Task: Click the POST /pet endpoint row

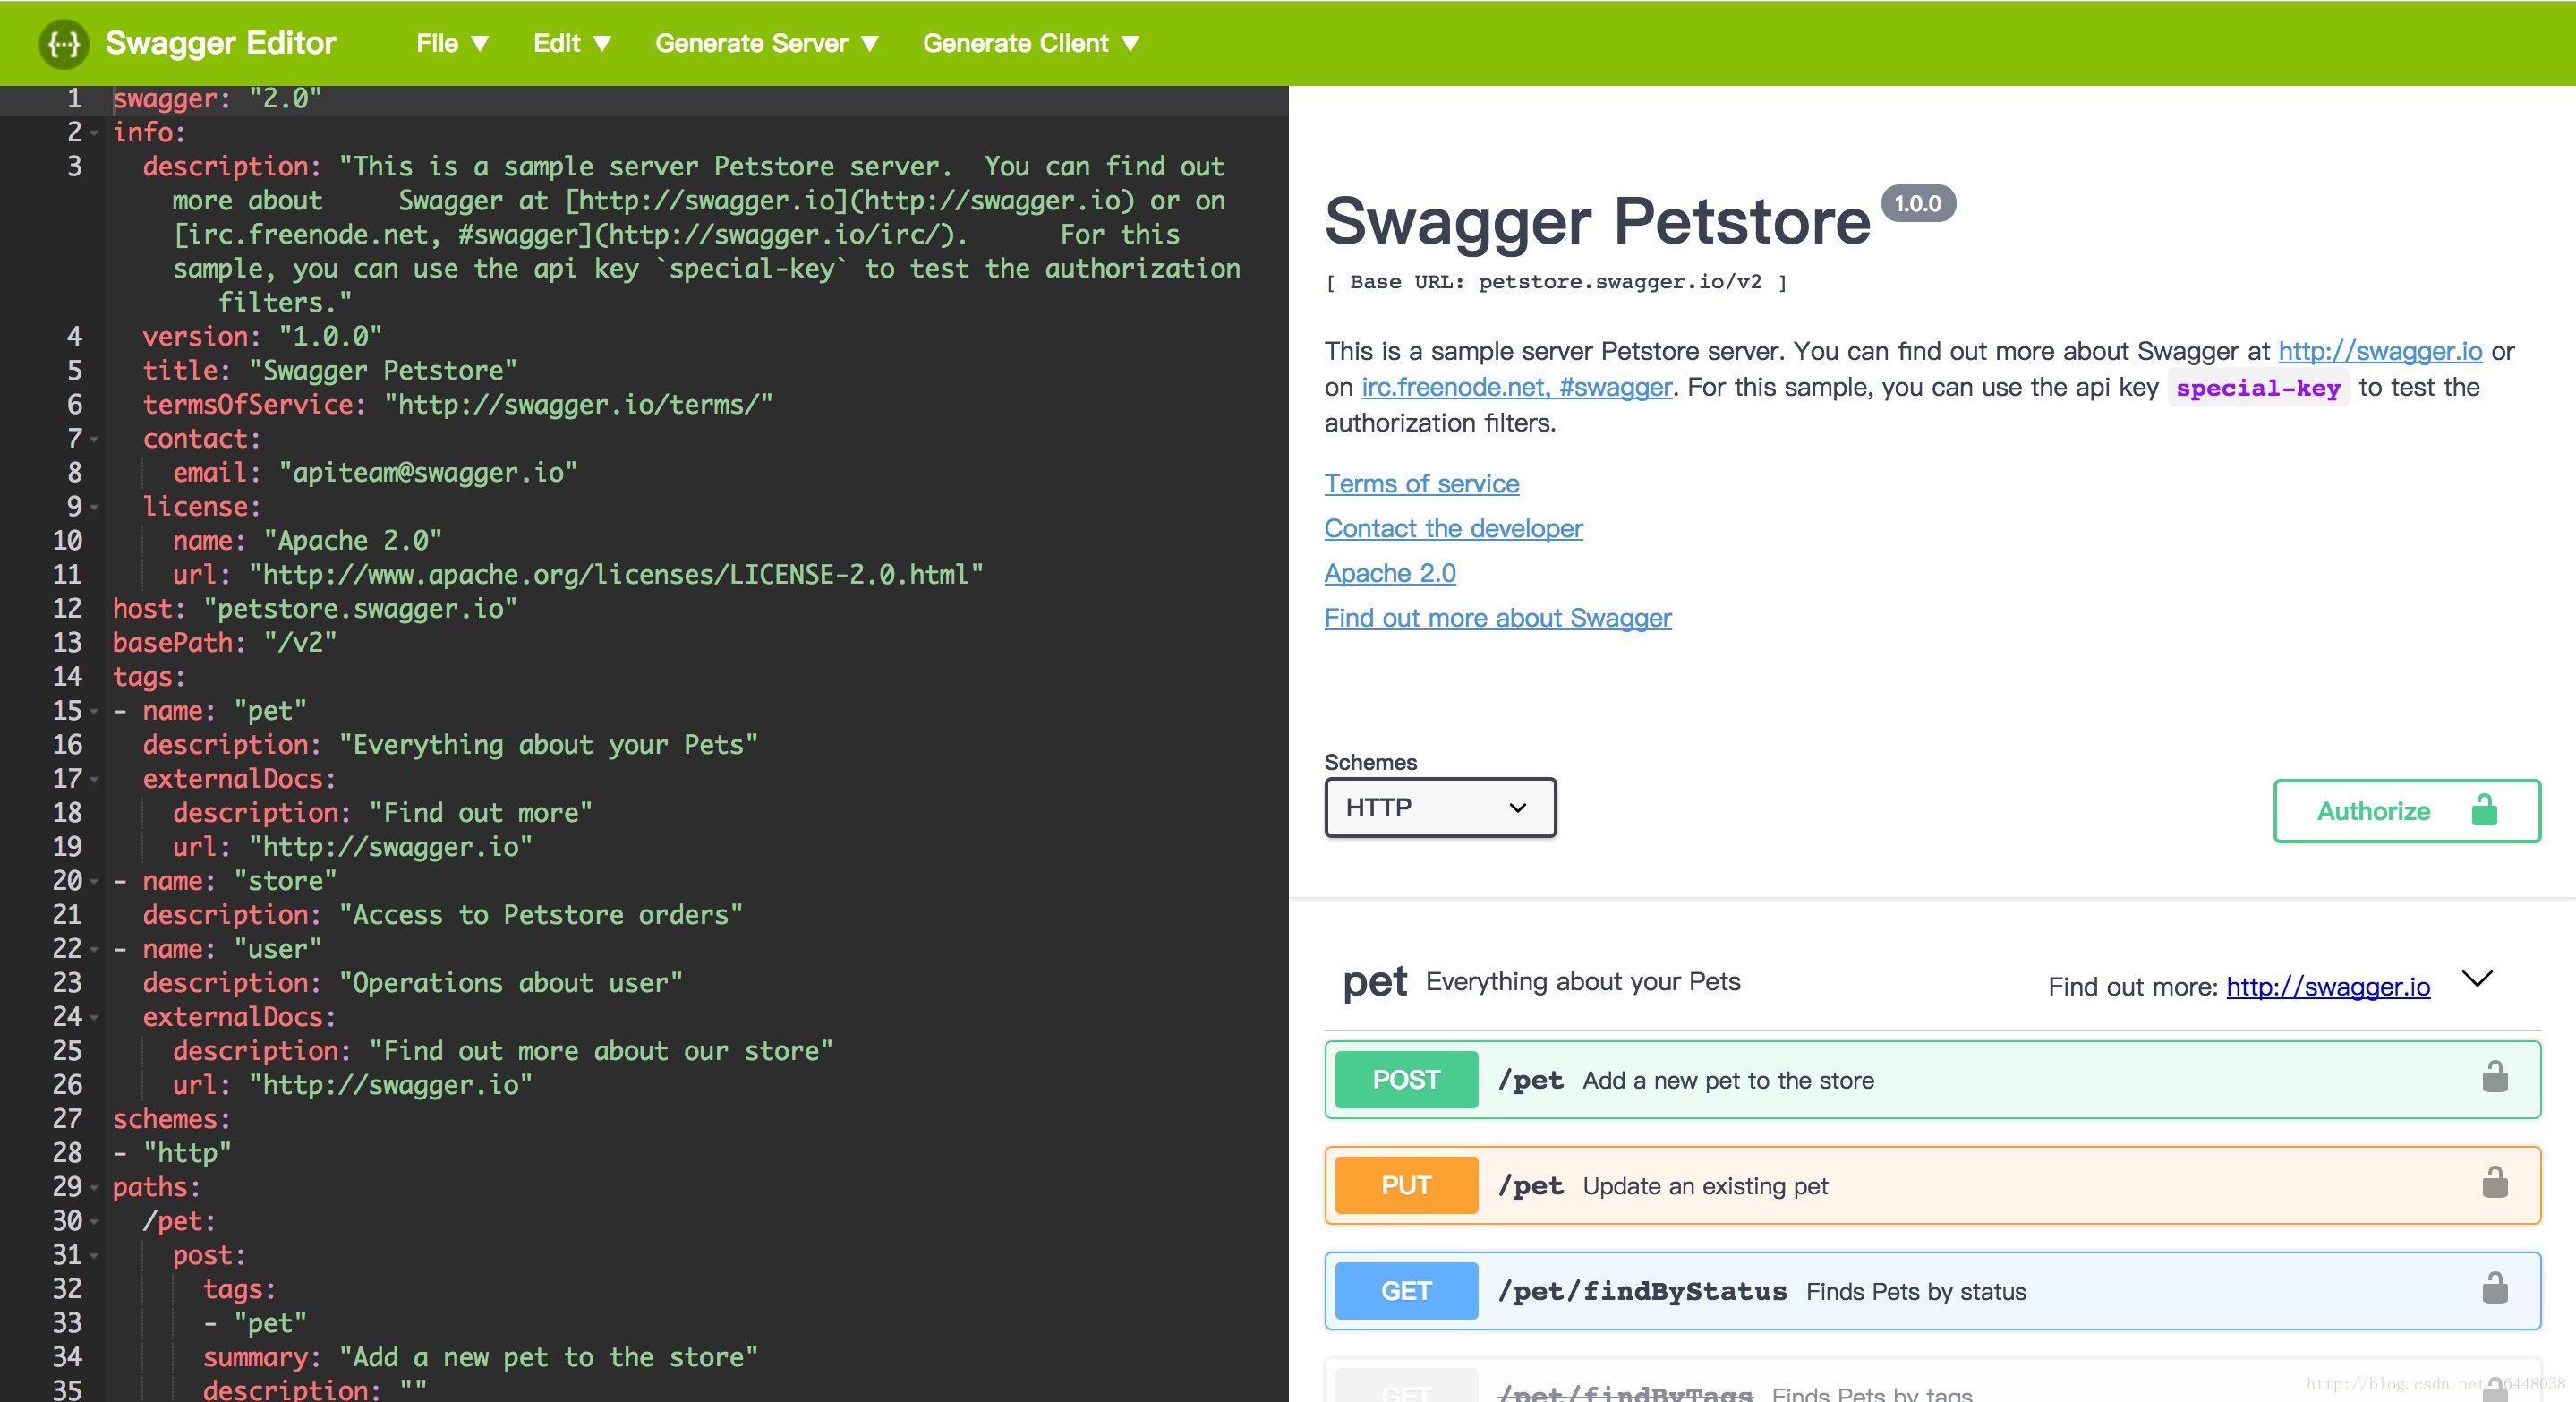Action: point(1931,1079)
